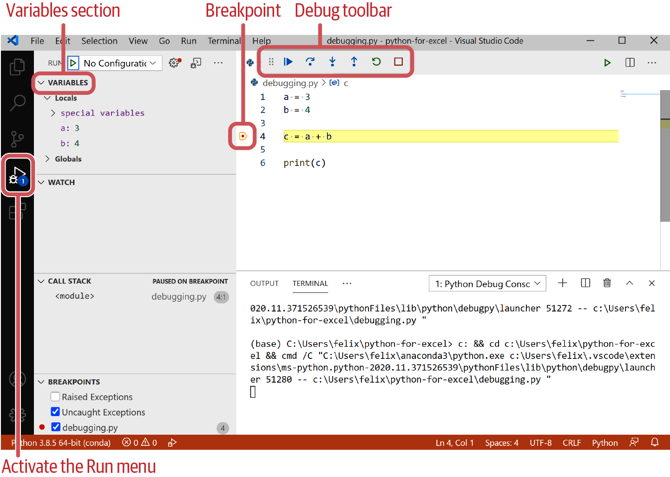Collapse the BREAKPOINTS section
Image resolution: width=670 pixels, height=477 pixels.
click(41, 382)
